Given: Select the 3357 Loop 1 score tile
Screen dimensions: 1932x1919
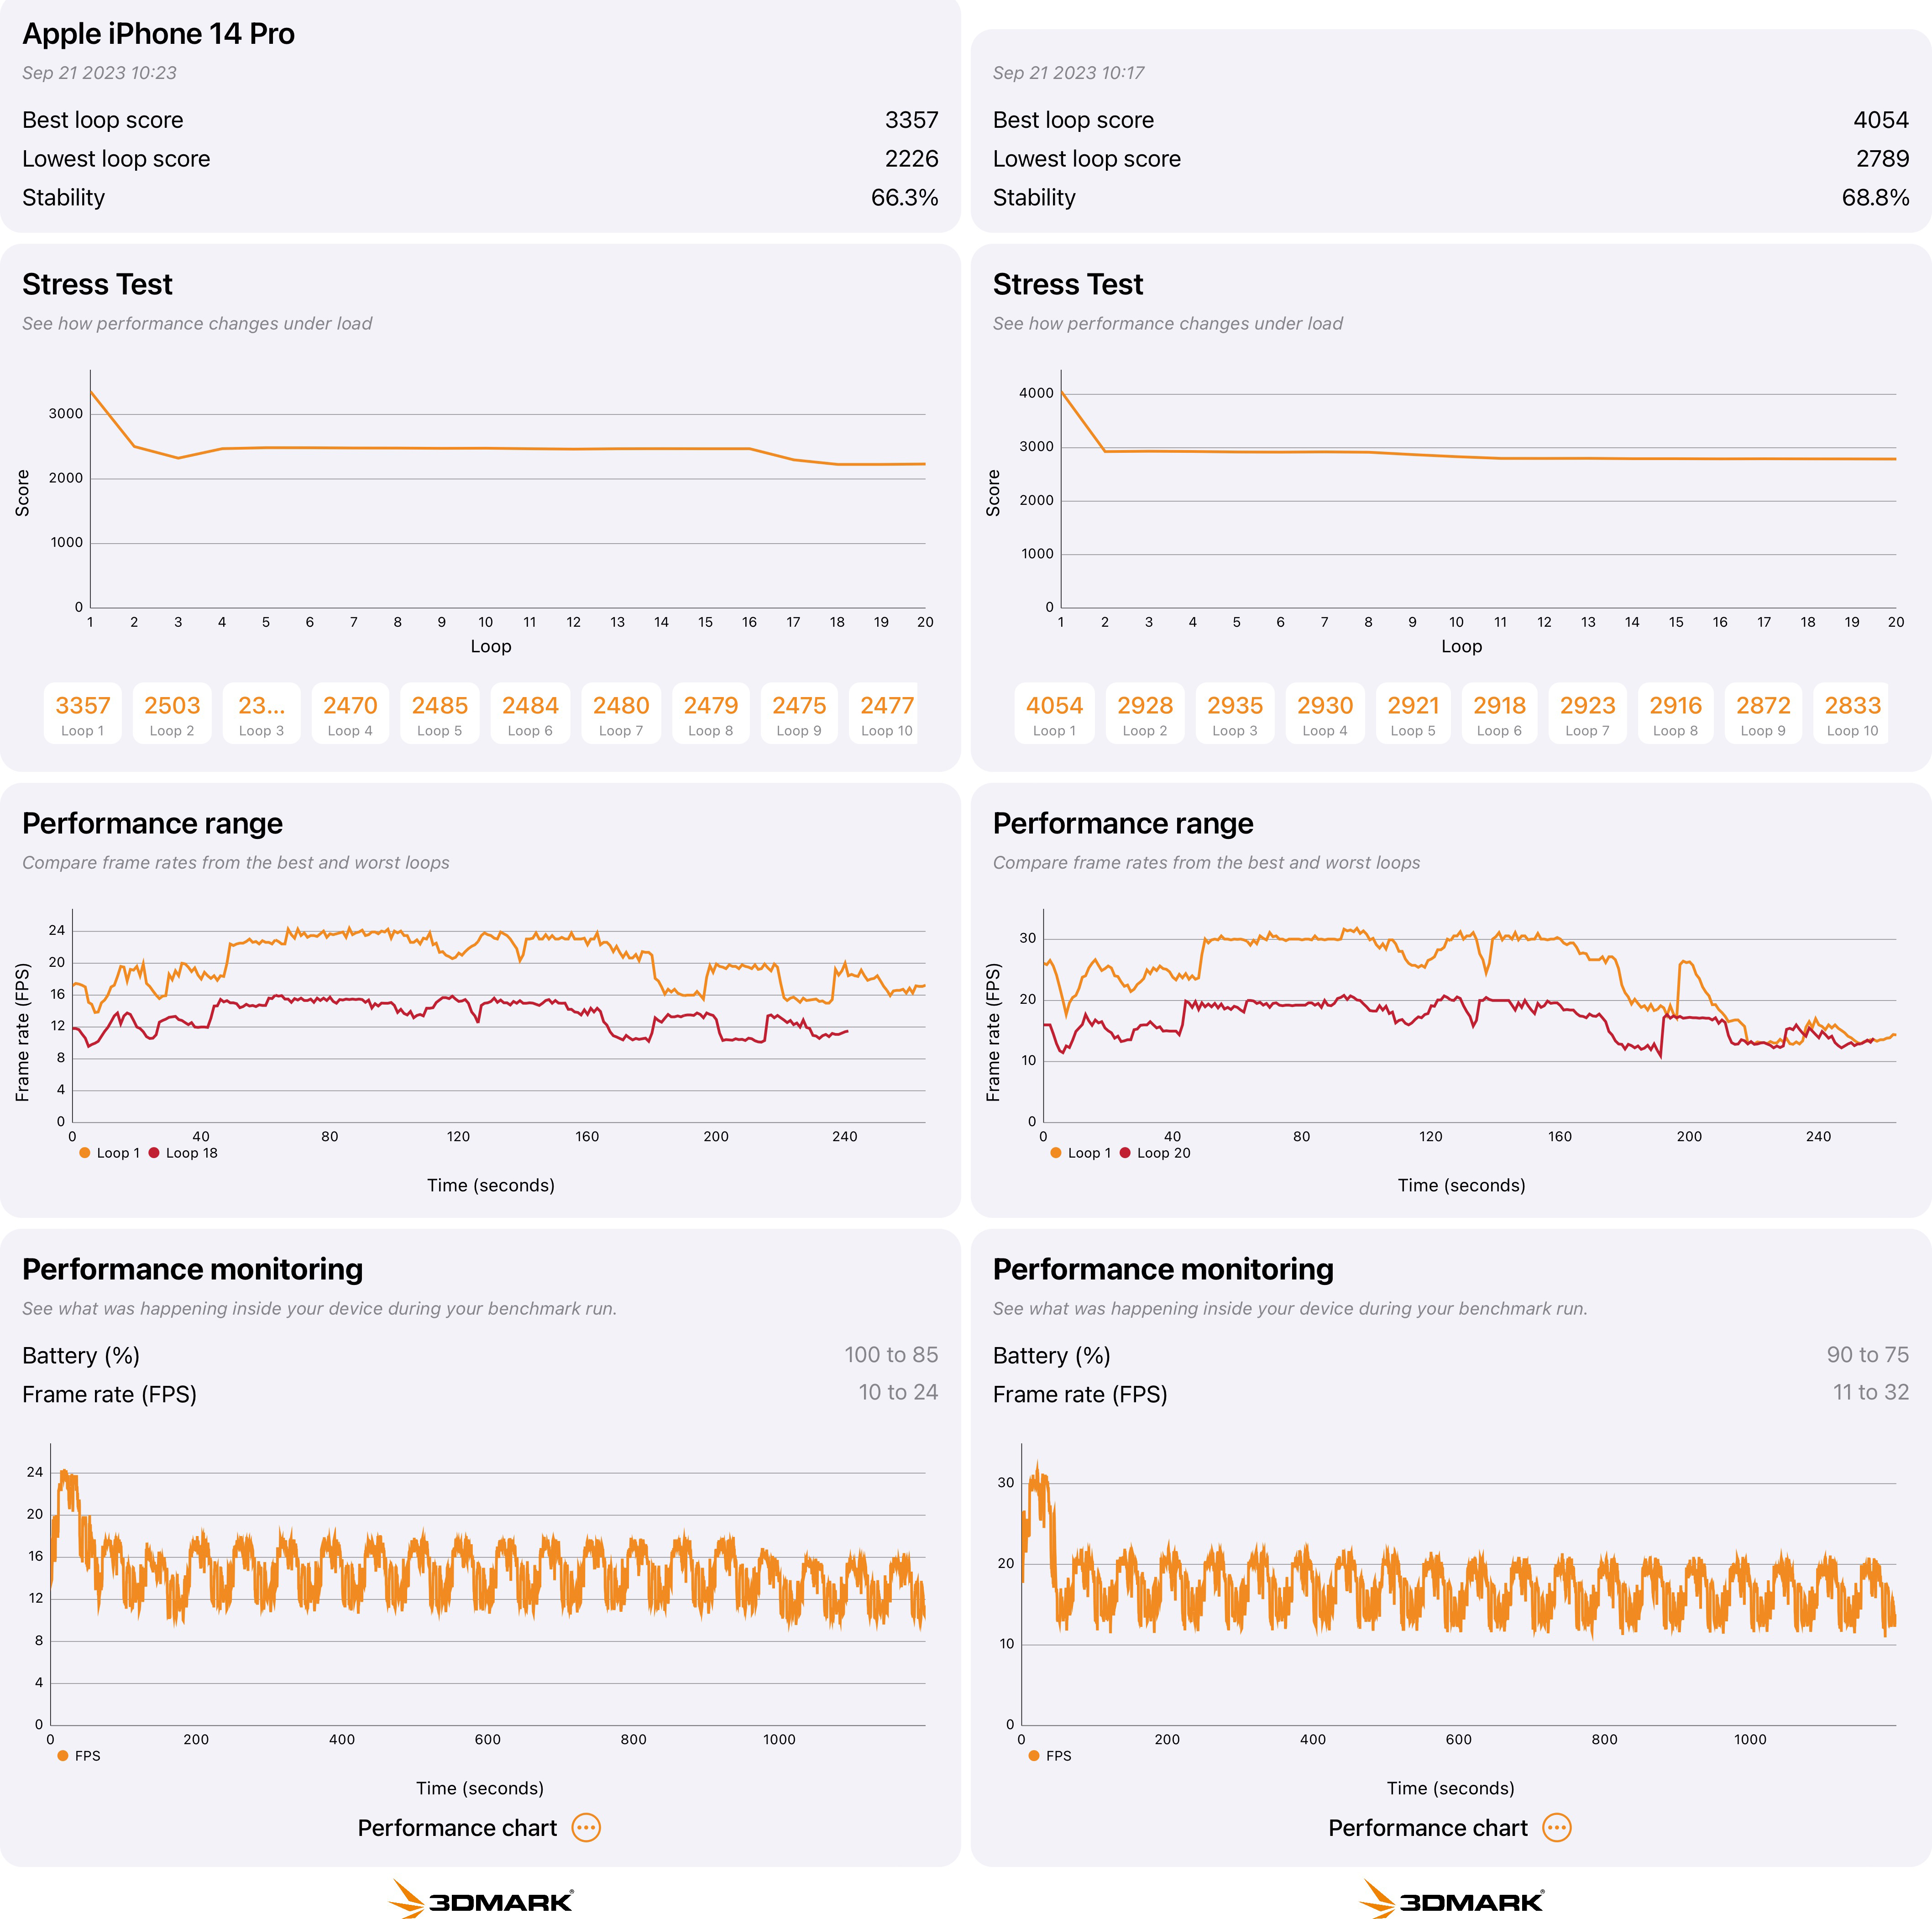Looking at the screenshot, I should point(82,714).
